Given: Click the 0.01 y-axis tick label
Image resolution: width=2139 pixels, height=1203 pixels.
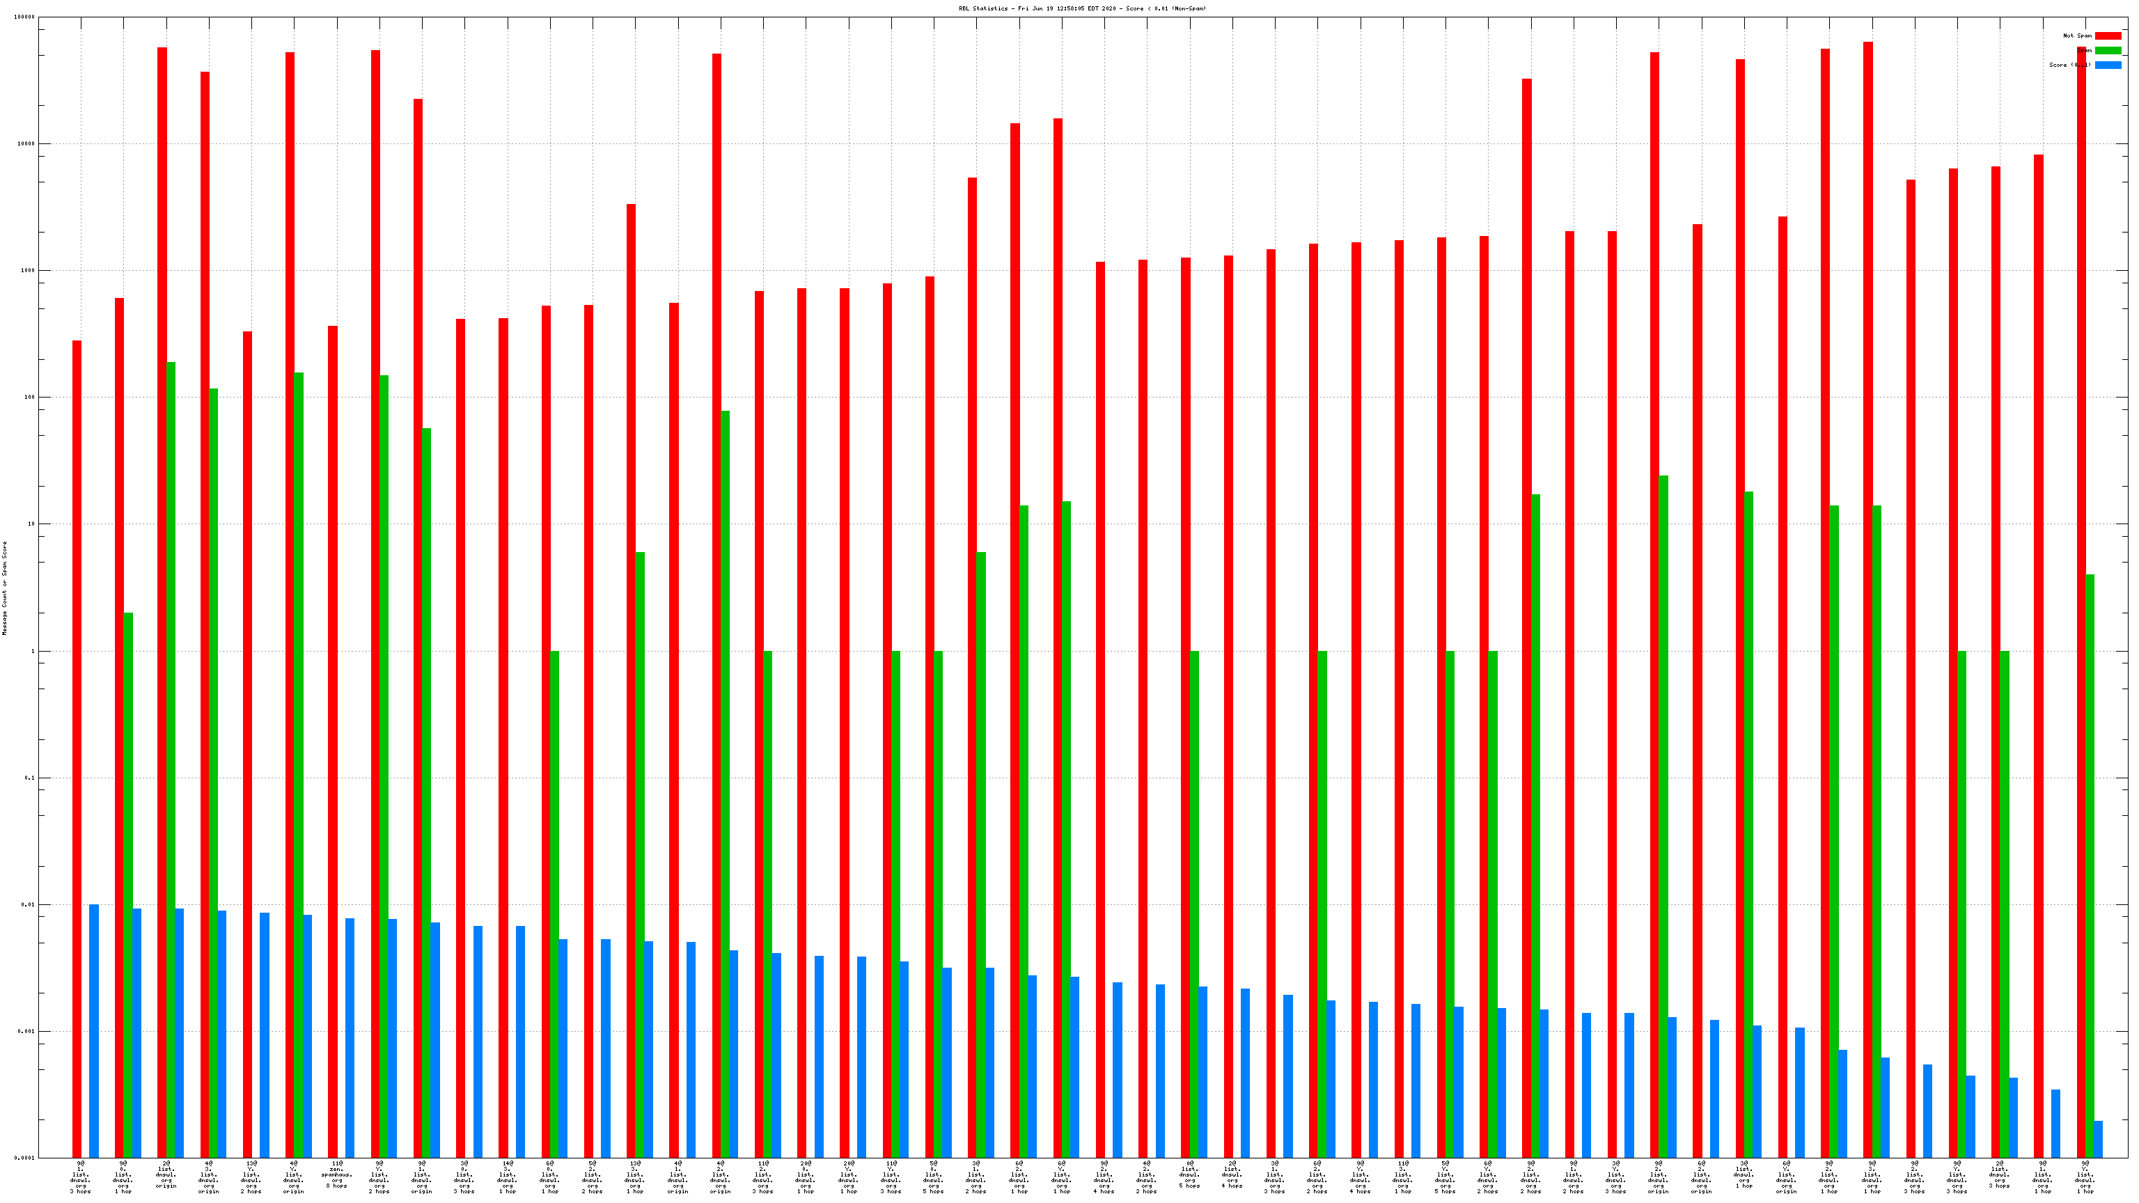Looking at the screenshot, I should coord(27,904).
